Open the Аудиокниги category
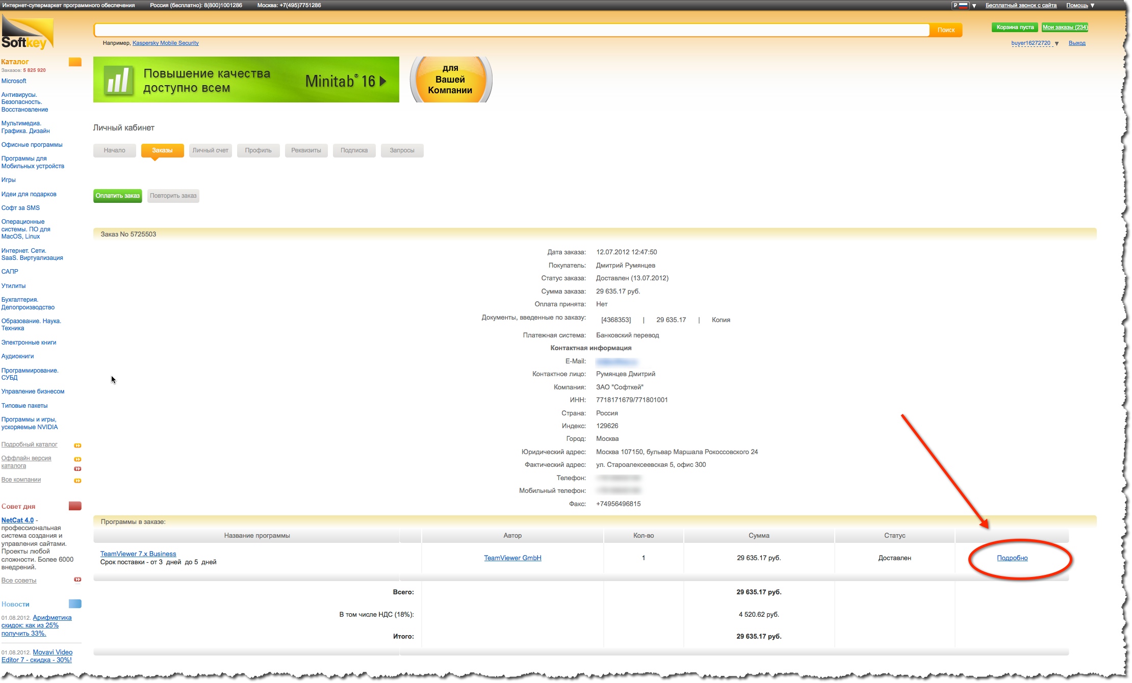Screen dimensions: 1132x683 tap(17, 356)
